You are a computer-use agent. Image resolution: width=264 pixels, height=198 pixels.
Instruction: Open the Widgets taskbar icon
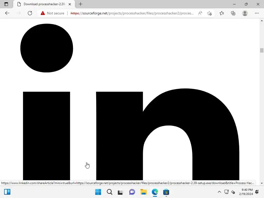pos(7,192)
